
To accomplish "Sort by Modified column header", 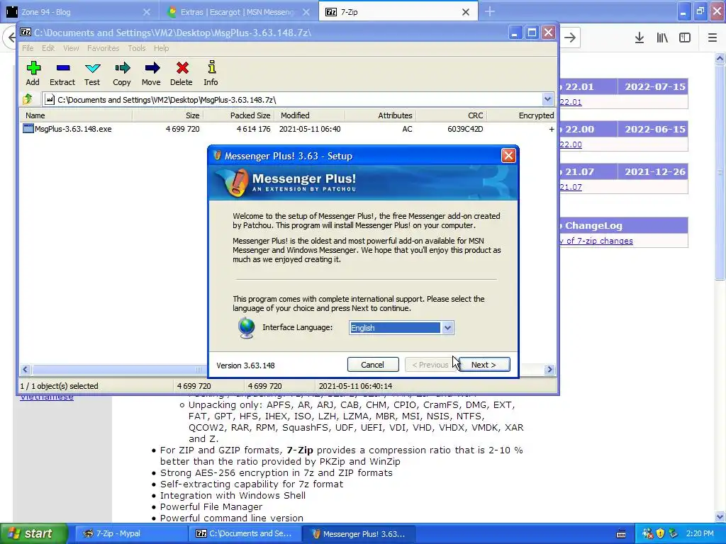I will 309,115.
